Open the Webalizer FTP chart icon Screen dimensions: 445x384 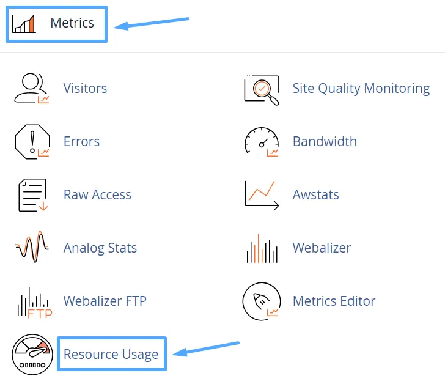tap(32, 301)
